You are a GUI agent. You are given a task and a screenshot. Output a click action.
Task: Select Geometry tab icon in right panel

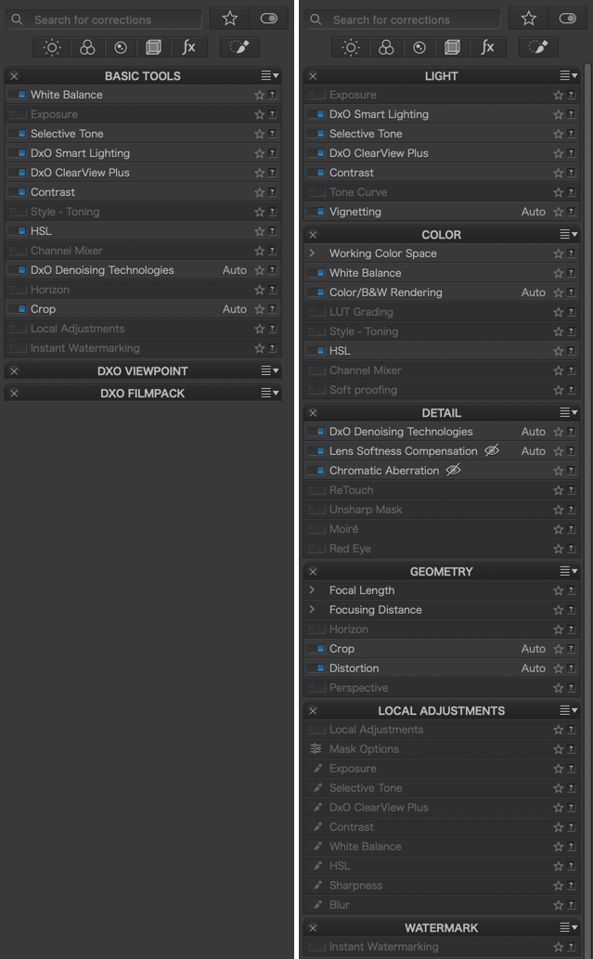[452, 47]
